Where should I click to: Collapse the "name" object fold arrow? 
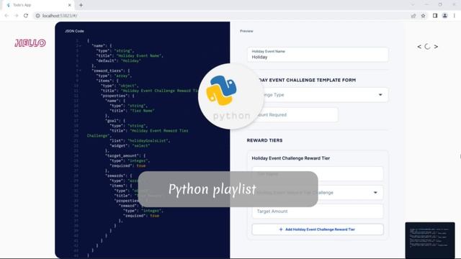[80, 46]
